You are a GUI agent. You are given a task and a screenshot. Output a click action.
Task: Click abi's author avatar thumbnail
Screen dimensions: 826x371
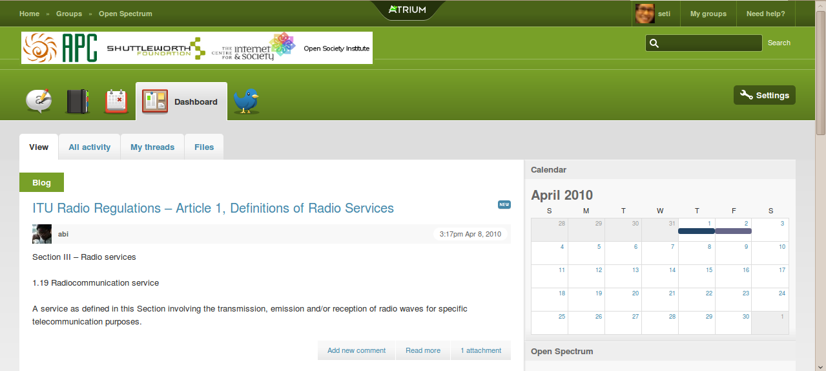pyautogui.click(x=42, y=234)
